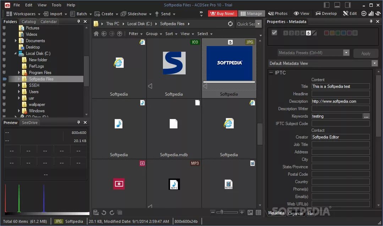This screenshot has width=383, height=226.
Task: Toggle the tagged checkmark in Properties
Action: click(274, 33)
